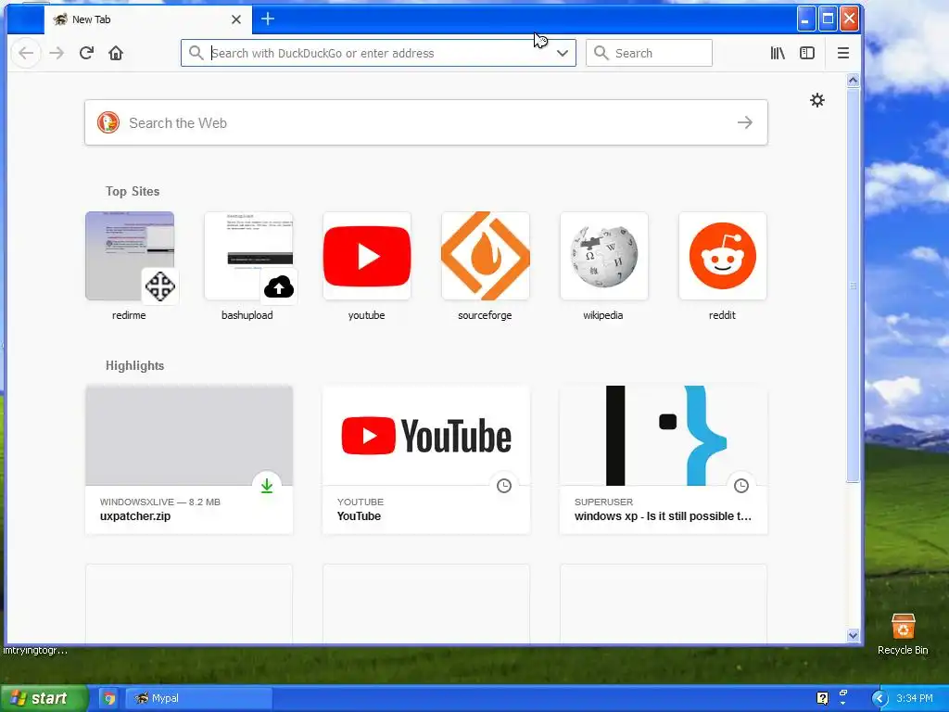This screenshot has height=712, width=949.
Task: Open the Recycle Bin desktop icon
Action: 903,633
